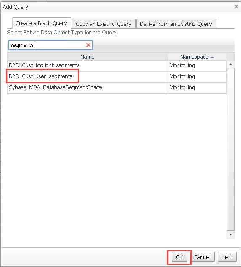
Task: Sort list by Name column header
Action: tap(88, 57)
